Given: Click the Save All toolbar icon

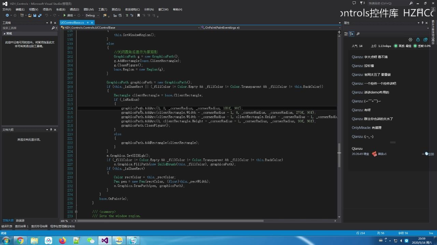Looking at the screenshot, I should 40,15.
